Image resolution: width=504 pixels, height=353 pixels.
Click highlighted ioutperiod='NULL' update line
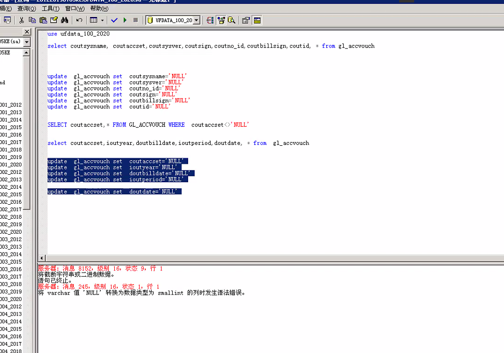[117, 179]
